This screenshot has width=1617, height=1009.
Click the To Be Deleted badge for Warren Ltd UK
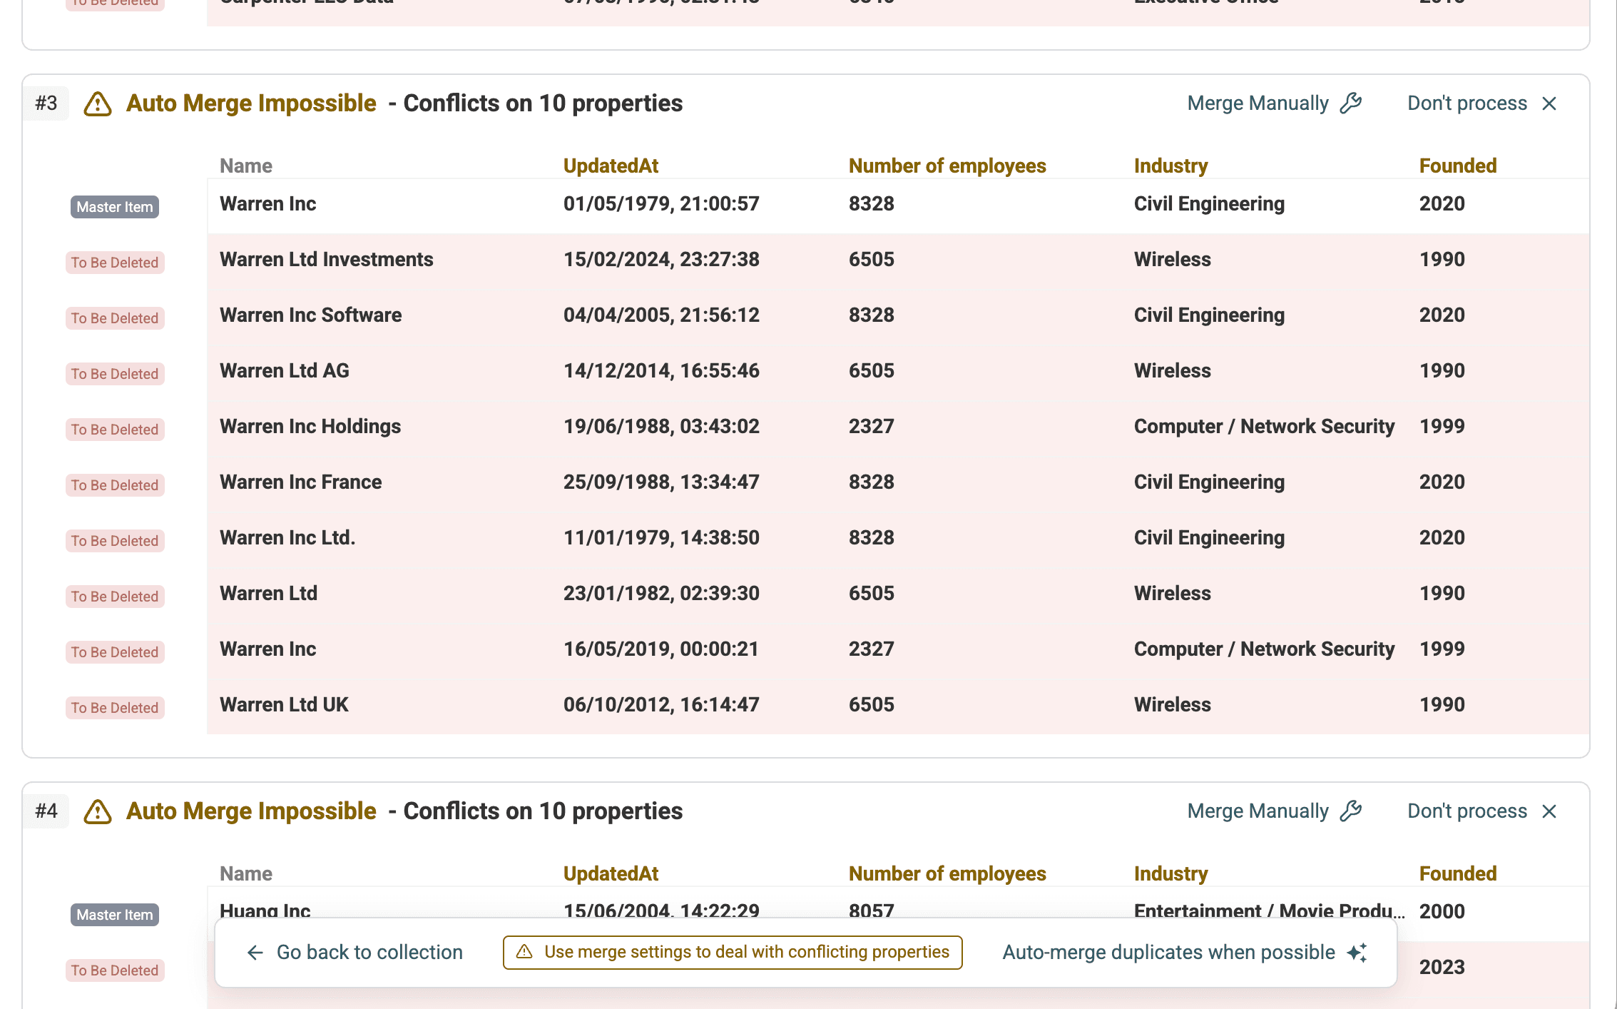pyautogui.click(x=115, y=708)
